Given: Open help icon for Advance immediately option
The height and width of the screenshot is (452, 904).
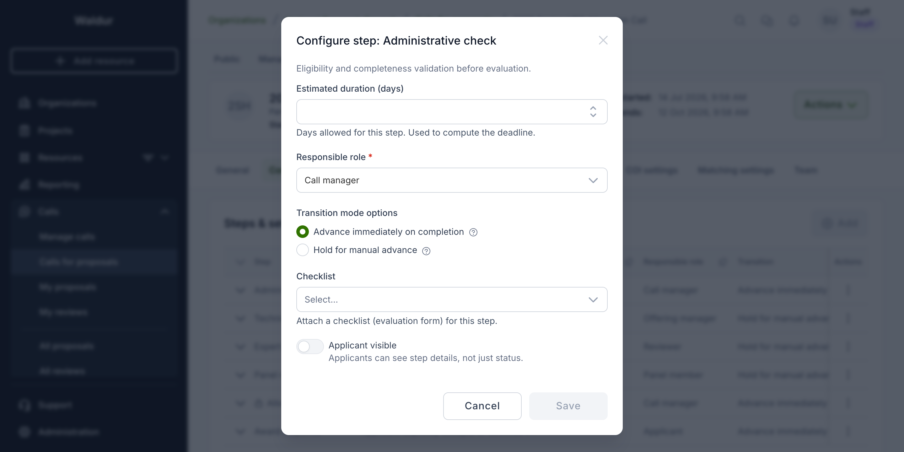Looking at the screenshot, I should pyautogui.click(x=473, y=232).
